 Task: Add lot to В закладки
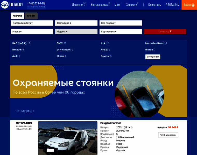pyautogui.click(x=168, y=135)
